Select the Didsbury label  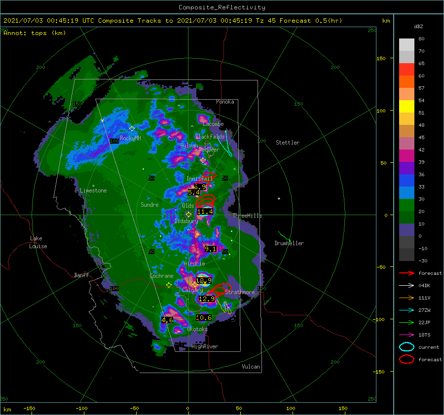186,221
